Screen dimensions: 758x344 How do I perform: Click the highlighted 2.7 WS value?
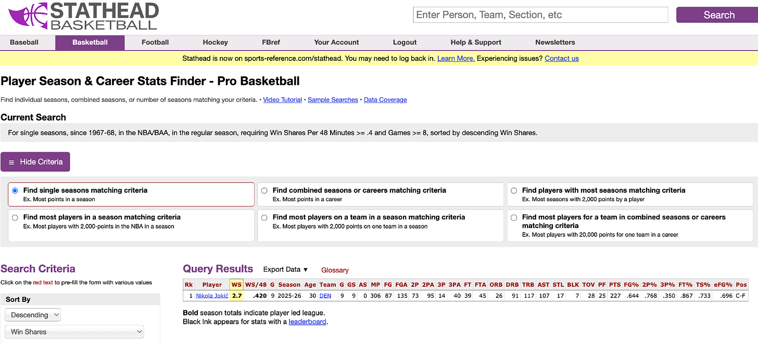(x=237, y=296)
